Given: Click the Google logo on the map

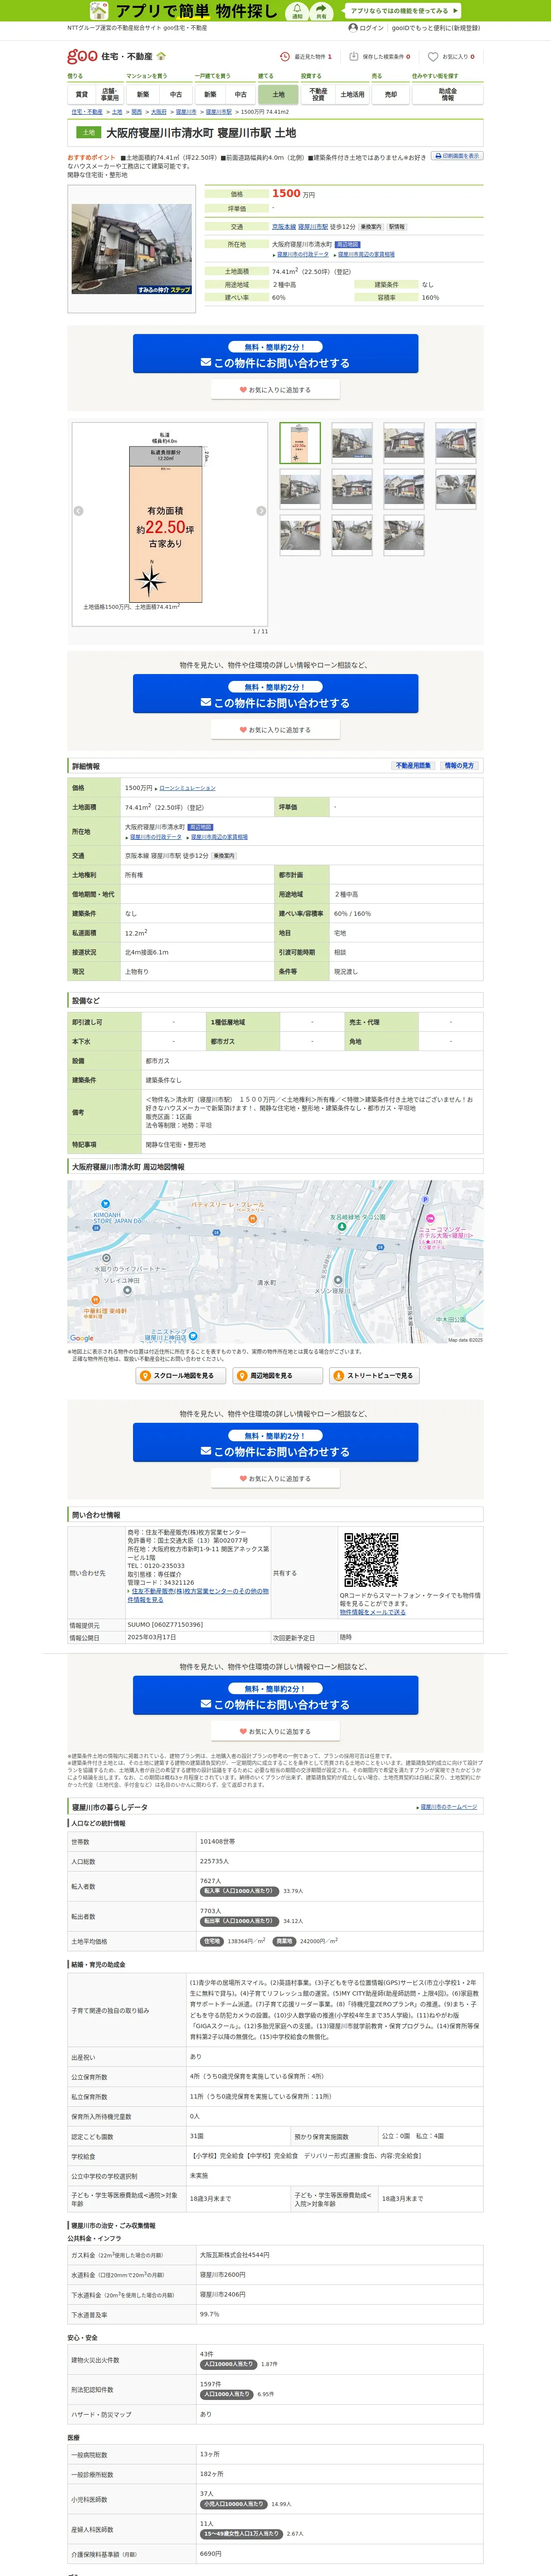Looking at the screenshot, I should [x=82, y=1338].
